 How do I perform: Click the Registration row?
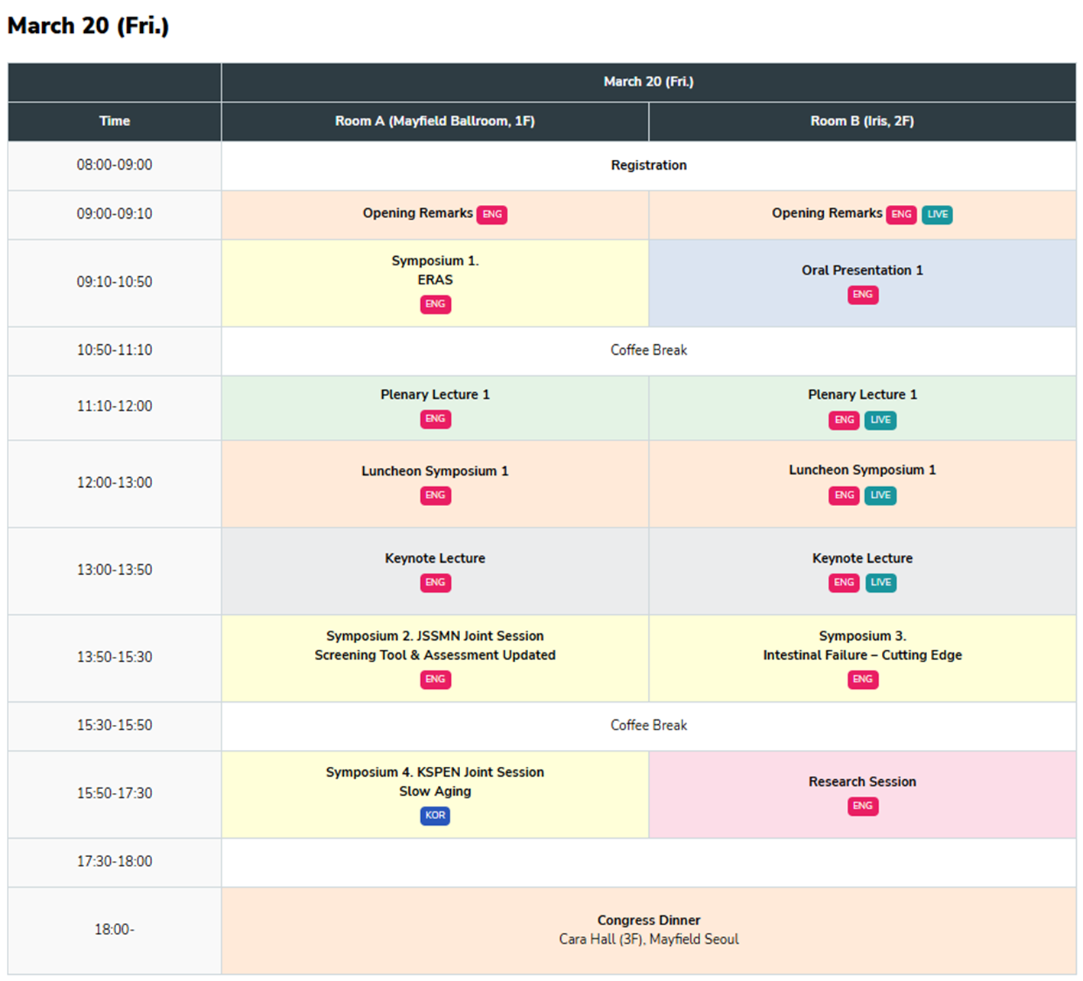(649, 165)
